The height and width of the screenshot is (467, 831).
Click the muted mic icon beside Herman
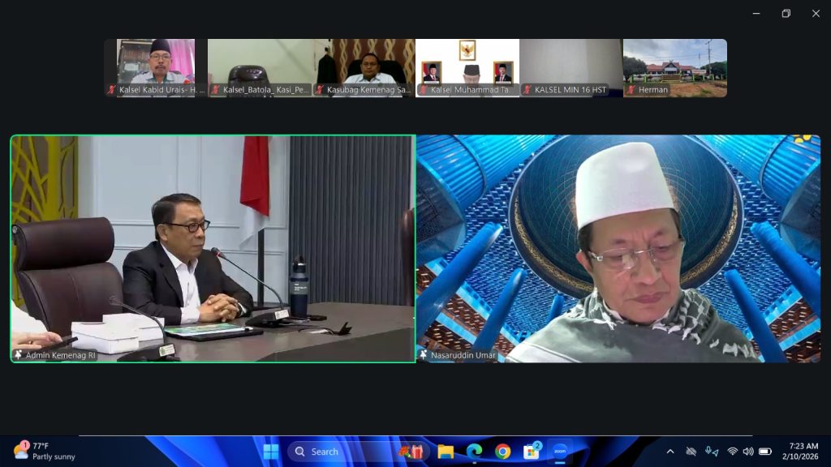[631, 90]
